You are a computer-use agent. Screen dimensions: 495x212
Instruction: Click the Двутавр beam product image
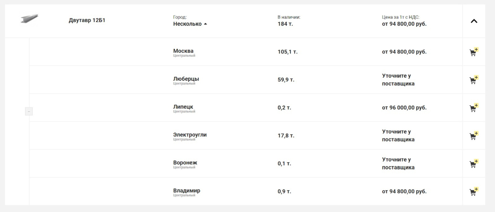(30, 19)
